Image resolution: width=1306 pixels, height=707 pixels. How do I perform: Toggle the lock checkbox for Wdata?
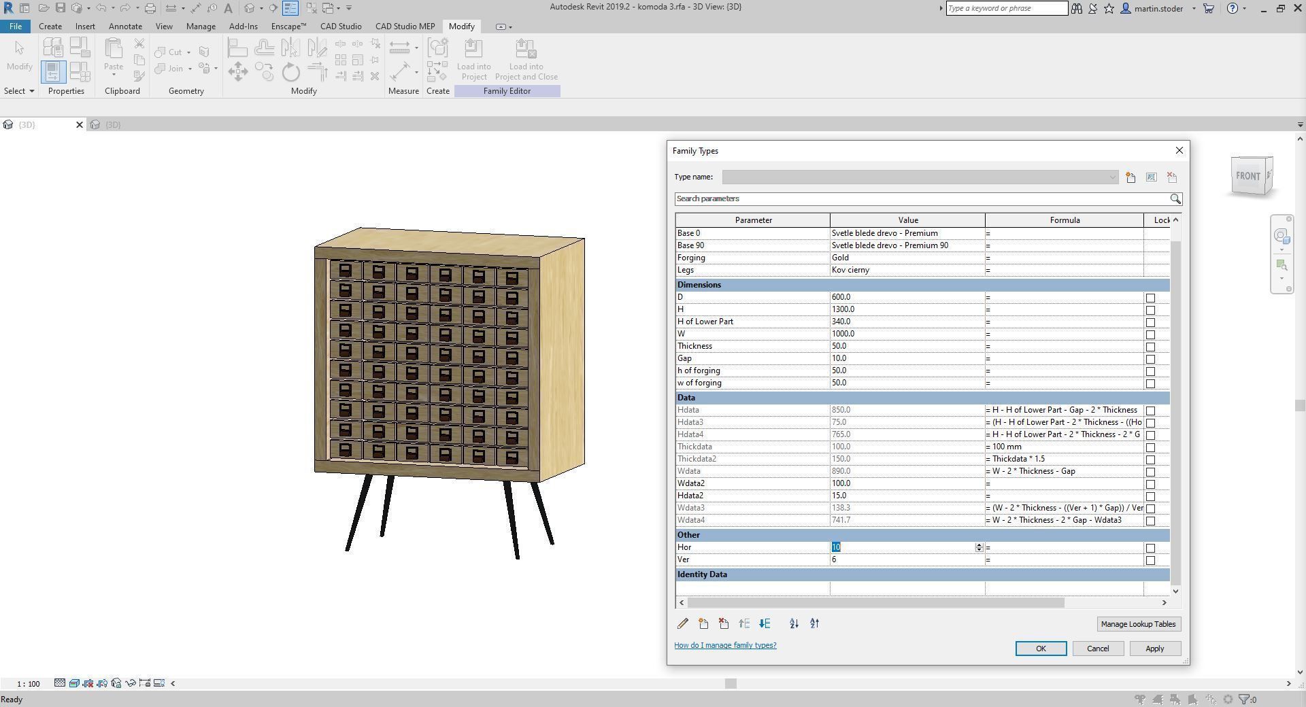1150,472
